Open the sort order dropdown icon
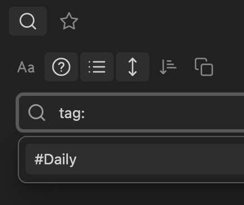Image resolution: width=244 pixels, height=205 pixels. (x=168, y=67)
